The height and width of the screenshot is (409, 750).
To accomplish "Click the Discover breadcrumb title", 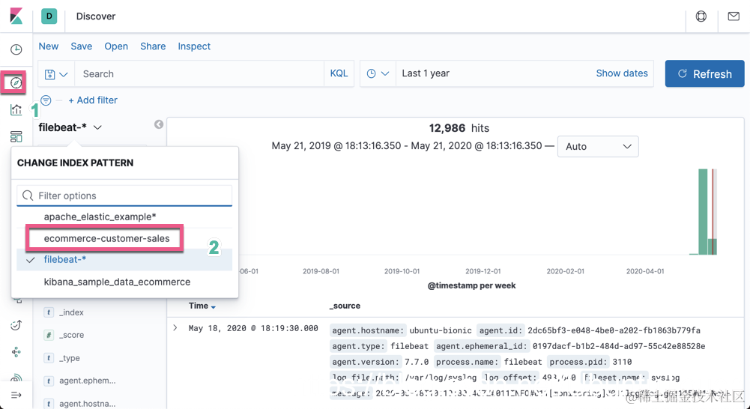I will [x=96, y=16].
